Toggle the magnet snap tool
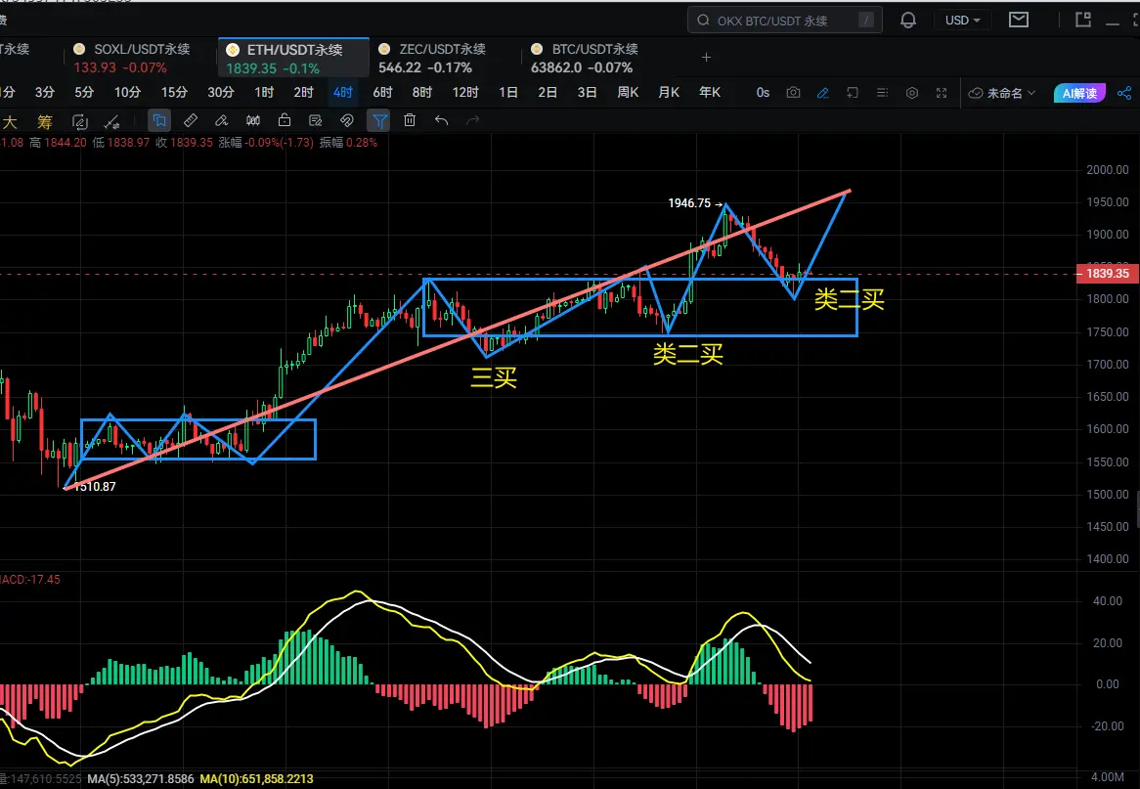The height and width of the screenshot is (789, 1140). [347, 120]
